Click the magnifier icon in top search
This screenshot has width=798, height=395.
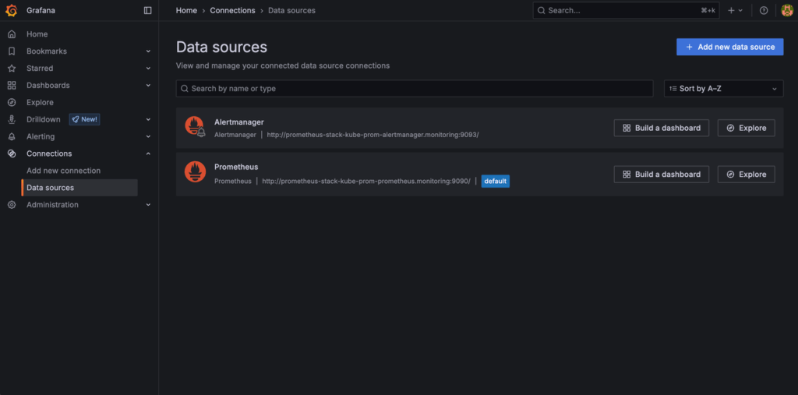541,10
